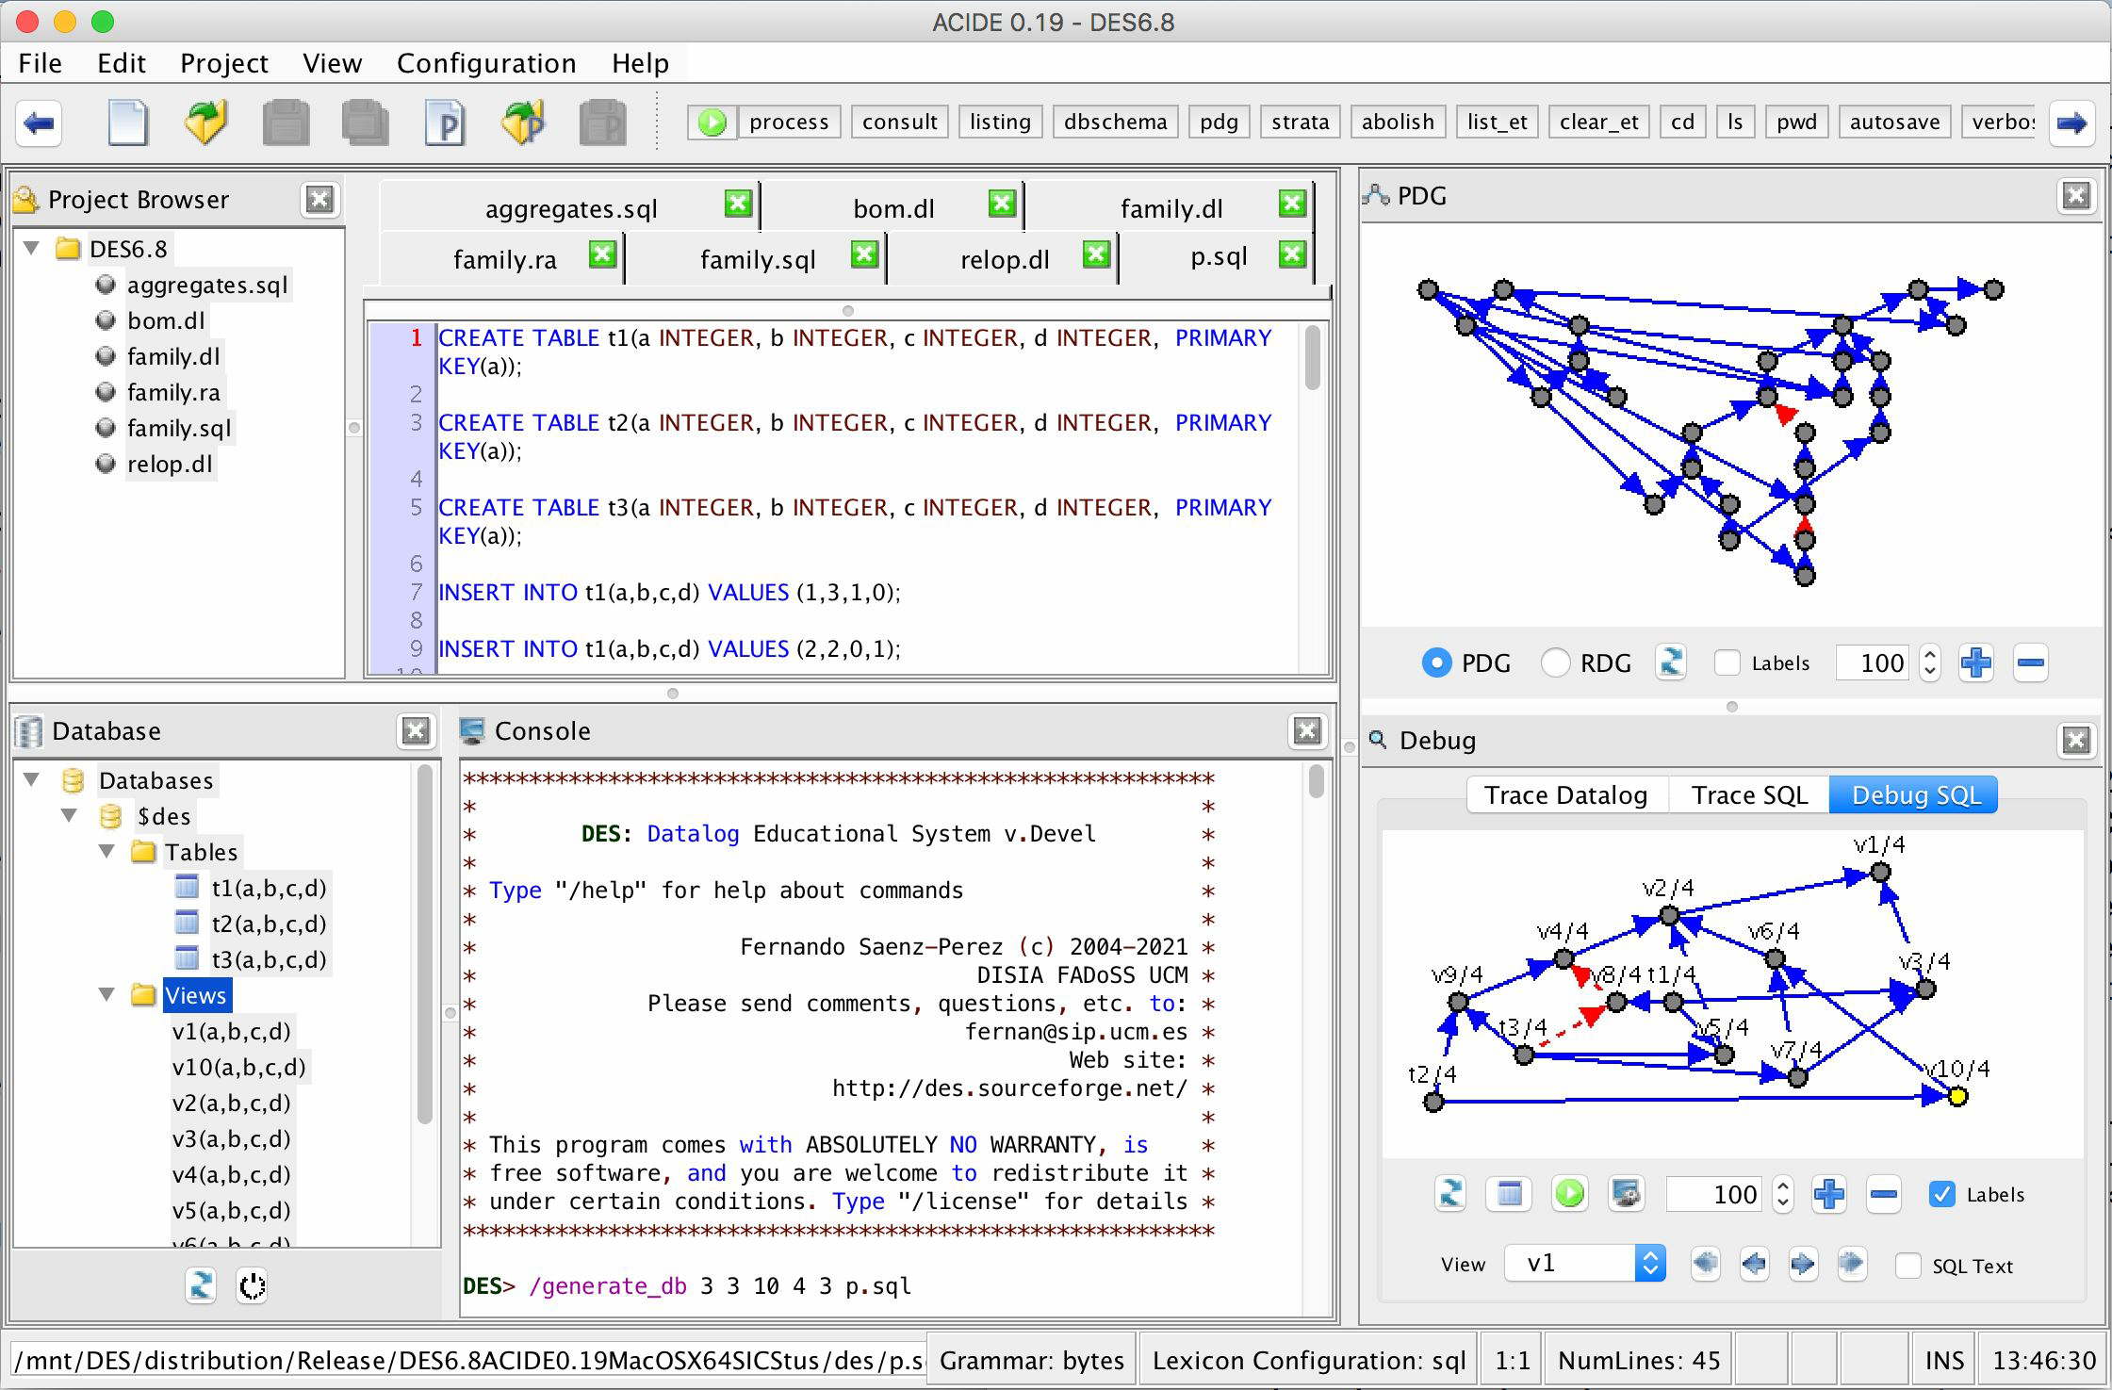Click the Database tree vertical scrollbar

(x=424, y=942)
